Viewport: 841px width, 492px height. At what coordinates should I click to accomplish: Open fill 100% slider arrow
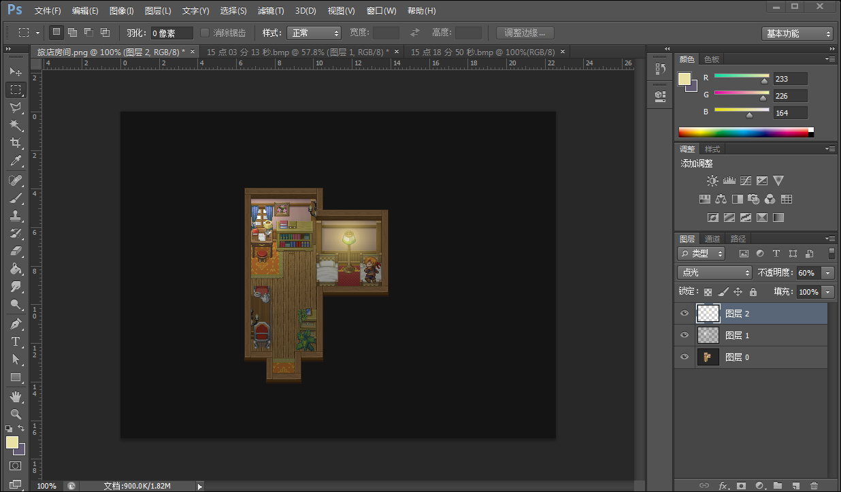click(828, 292)
